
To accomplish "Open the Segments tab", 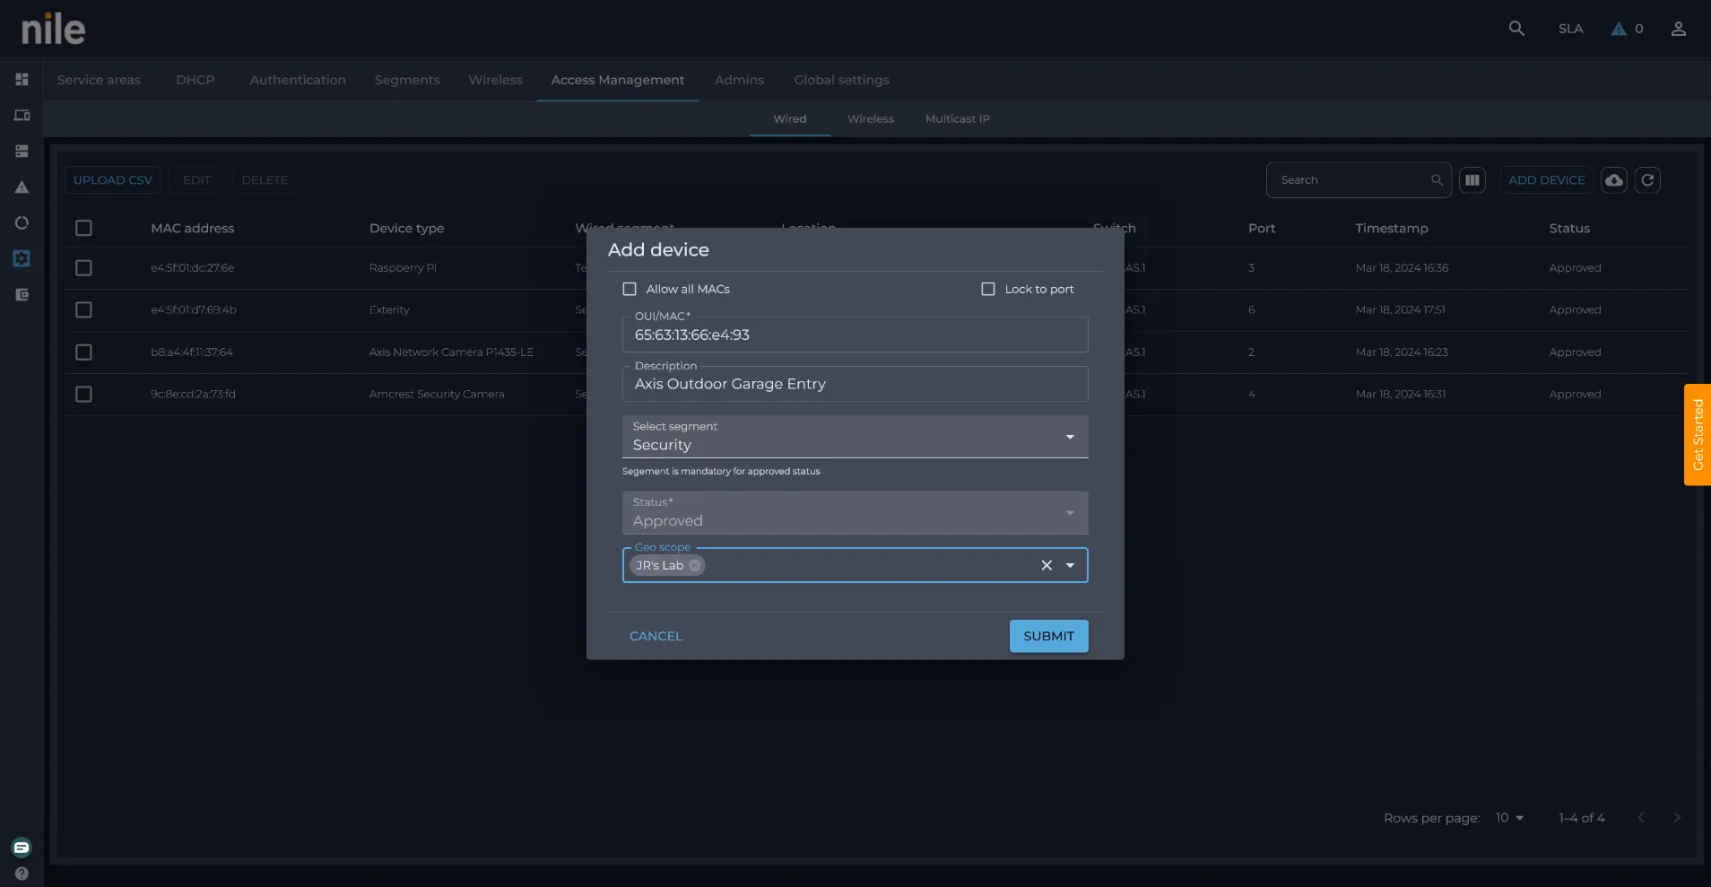I will pos(407,80).
